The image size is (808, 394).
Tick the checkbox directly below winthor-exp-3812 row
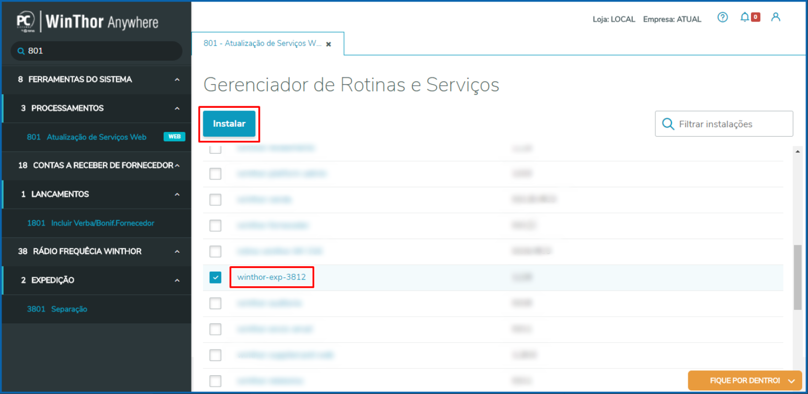215,303
